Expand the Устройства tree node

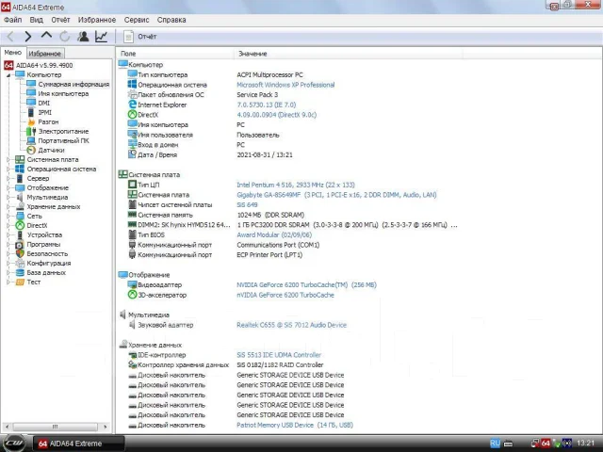click(8, 234)
